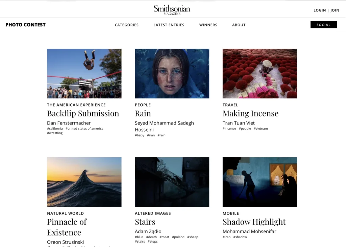Open photographer Tran Tuan Viet's name
Screen dimensions: 346x247
[239, 123]
